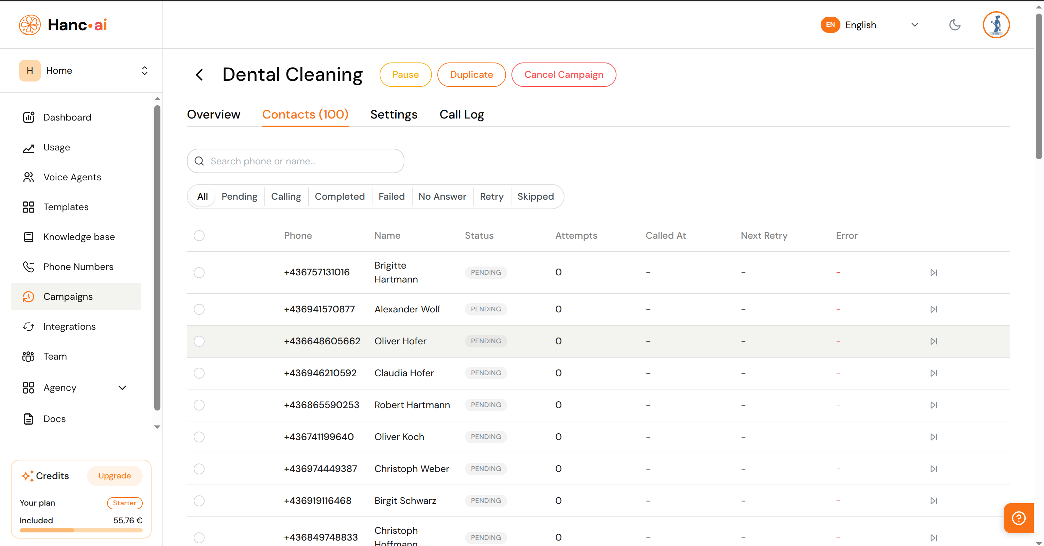The width and height of the screenshot is (1044, 546).
Task: Open the Campaigns sidebar icon
Action: tap(28, 296)
